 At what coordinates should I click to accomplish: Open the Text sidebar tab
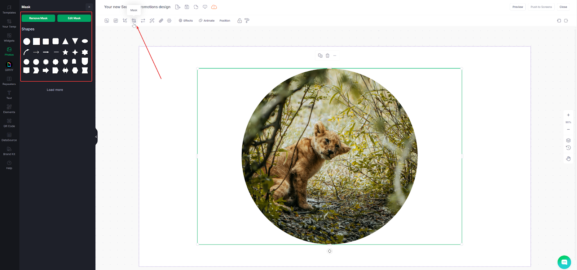click(9, 95)
